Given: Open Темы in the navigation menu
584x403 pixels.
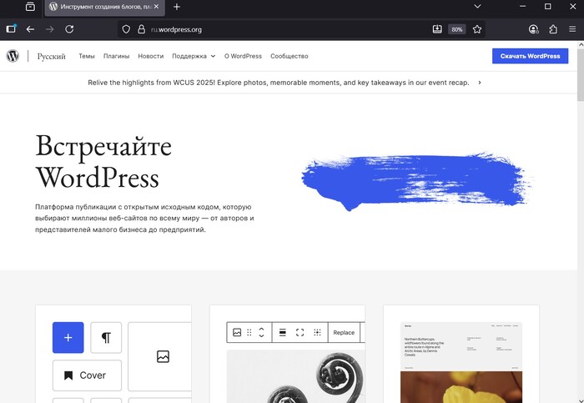Looking at the screenshot, I should (87, 56).
